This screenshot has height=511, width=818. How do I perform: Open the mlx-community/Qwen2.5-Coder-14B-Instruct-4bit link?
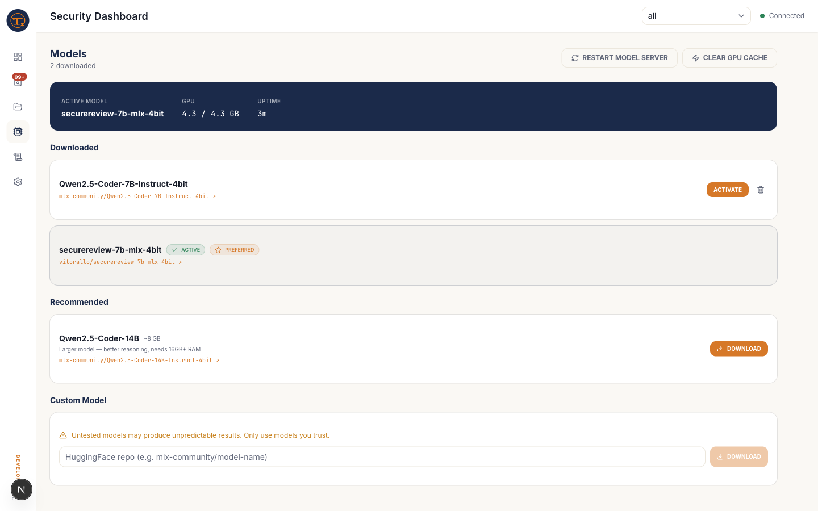pos(139,361)
